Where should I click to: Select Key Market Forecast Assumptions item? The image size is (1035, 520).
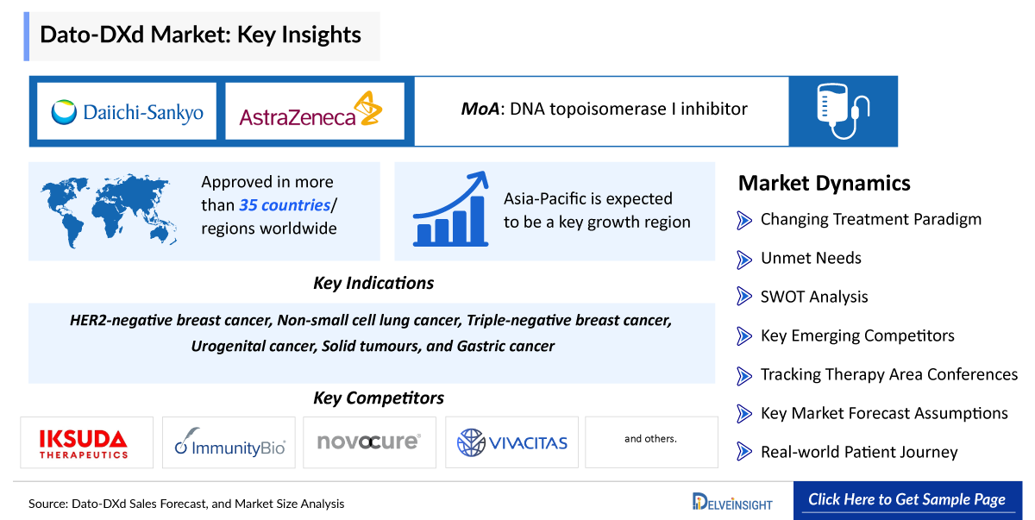point(883,414)
